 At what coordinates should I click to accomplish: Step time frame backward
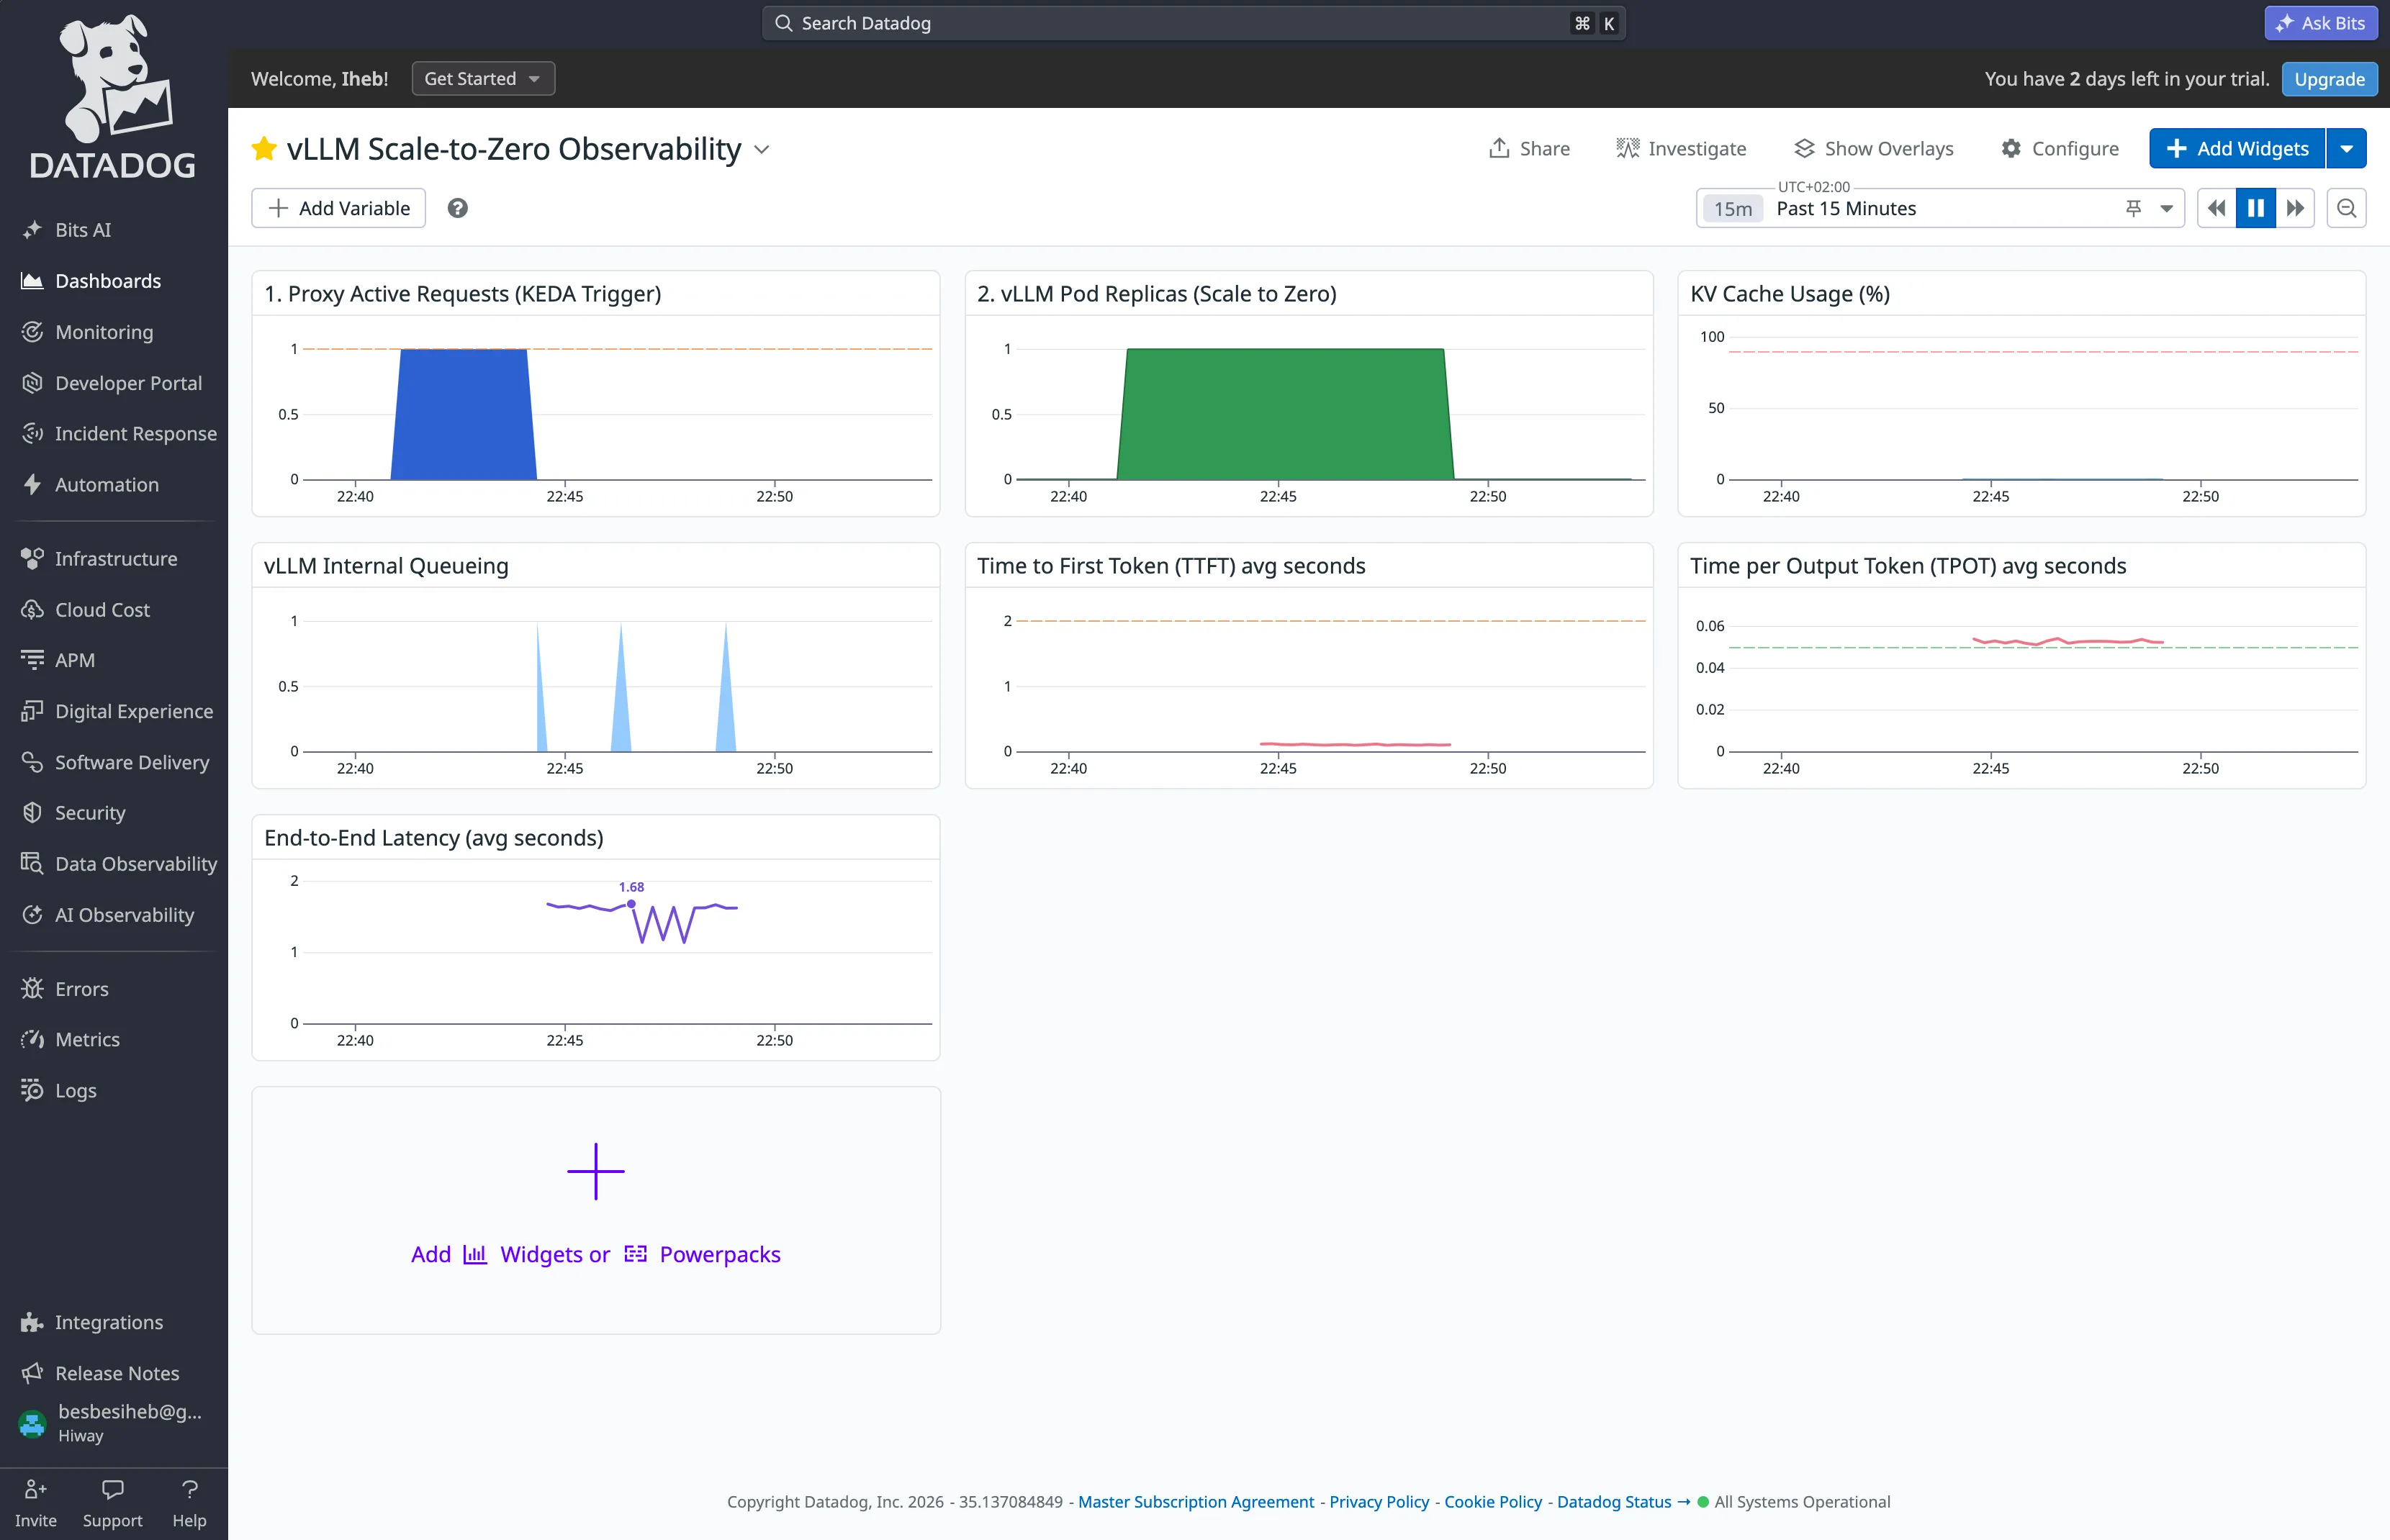2217,208
